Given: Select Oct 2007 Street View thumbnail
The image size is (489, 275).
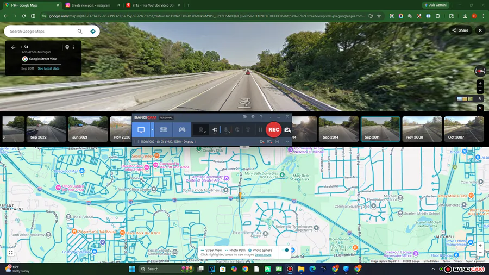Looking at the screenshot, I should [x=464, y=129].
